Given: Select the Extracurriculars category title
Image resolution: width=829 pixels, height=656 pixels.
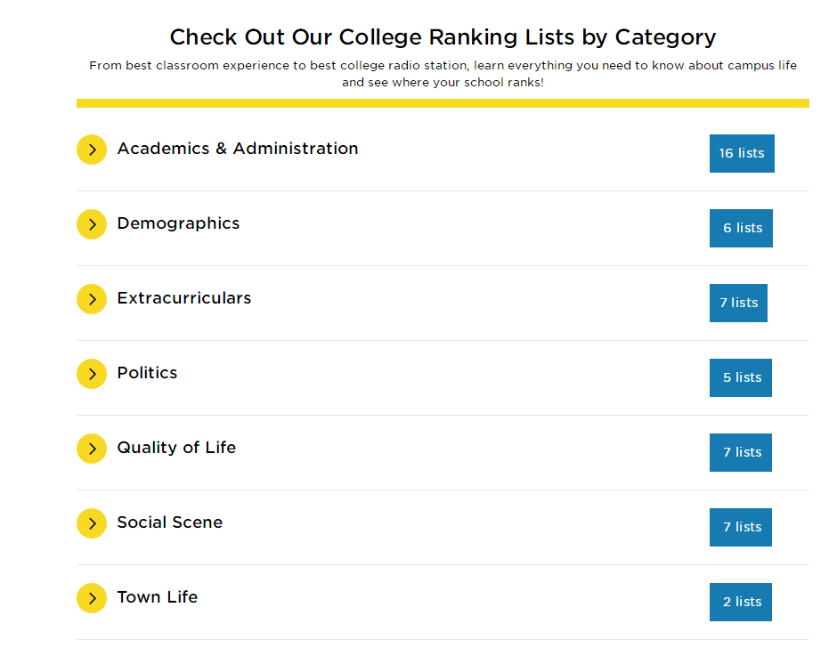Looking at the screenshot, I should coord(184,298).
